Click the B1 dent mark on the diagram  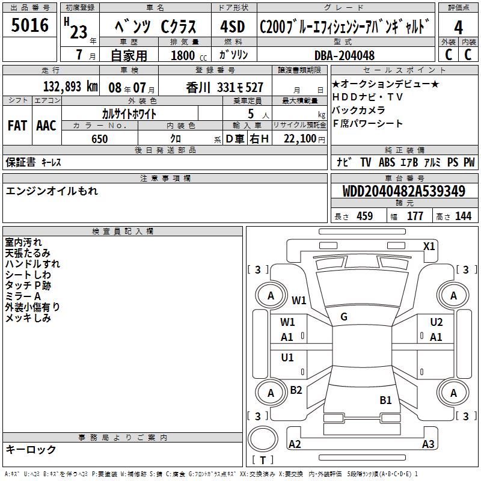385,400
